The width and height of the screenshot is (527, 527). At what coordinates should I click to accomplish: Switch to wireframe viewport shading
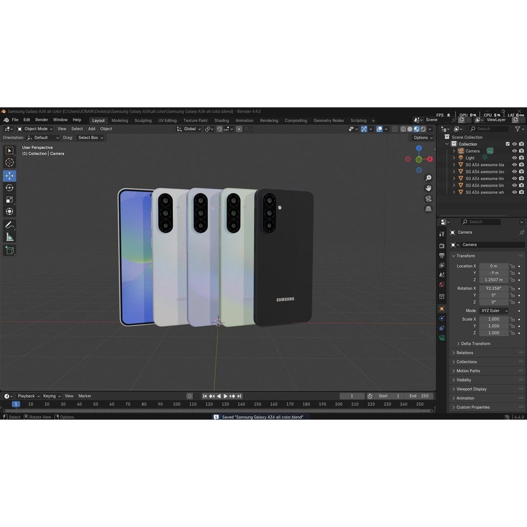pyautogui.click(x=403, y=129)
